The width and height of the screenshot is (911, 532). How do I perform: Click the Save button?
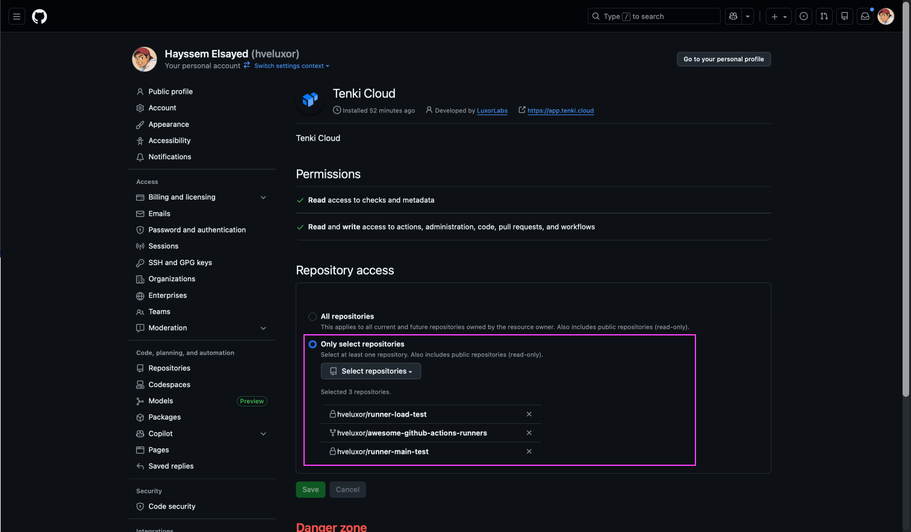(x=310, y=489)
